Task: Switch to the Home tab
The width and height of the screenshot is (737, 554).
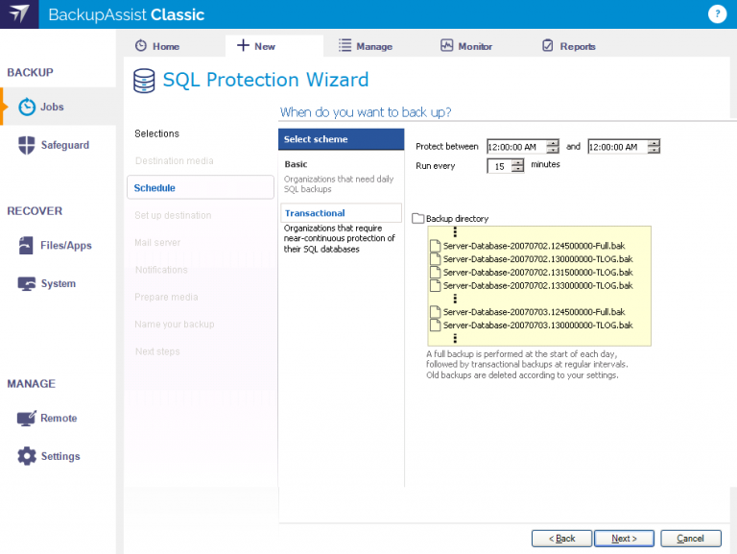Action: coord(156,46)
